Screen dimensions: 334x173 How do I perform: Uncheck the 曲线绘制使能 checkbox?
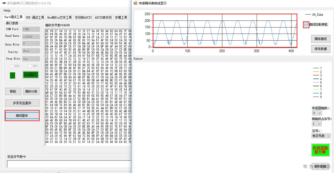pyautogui.click(x=306, y=24)
